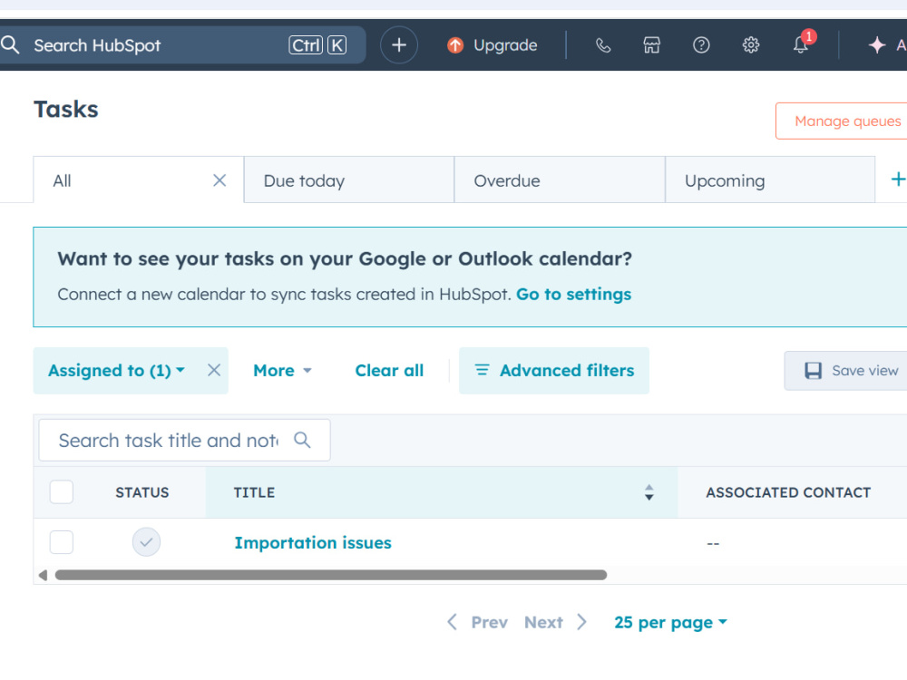Open the marketplace storefront icon
This screenshot has width=907, height=680.
pyautogui.click(x=652, y=45)
